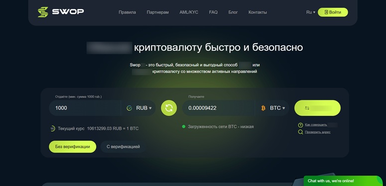This screenshot has height=186, width=386.
Task: Click the magnifier check address icon
Action: click(x=300, y=132)
